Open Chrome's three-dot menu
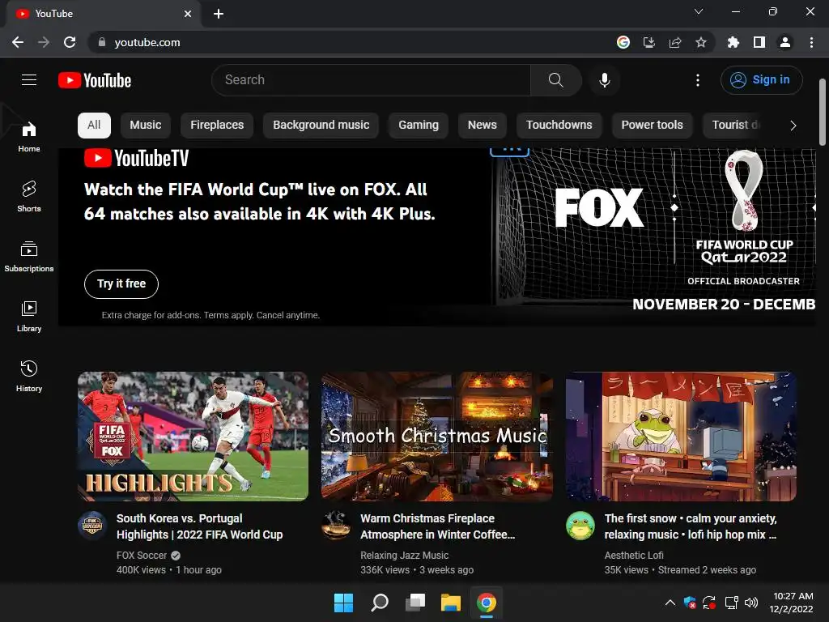 point(811,42)
